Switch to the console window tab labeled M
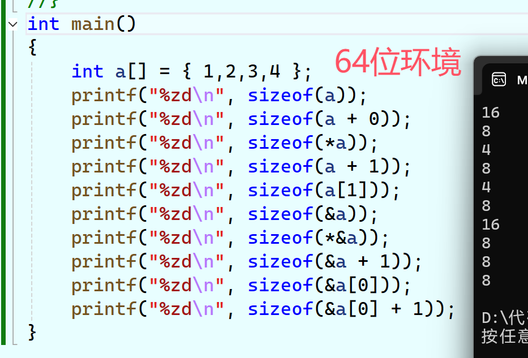This screenshot has width=528, height=358. [x=520, y=79]
